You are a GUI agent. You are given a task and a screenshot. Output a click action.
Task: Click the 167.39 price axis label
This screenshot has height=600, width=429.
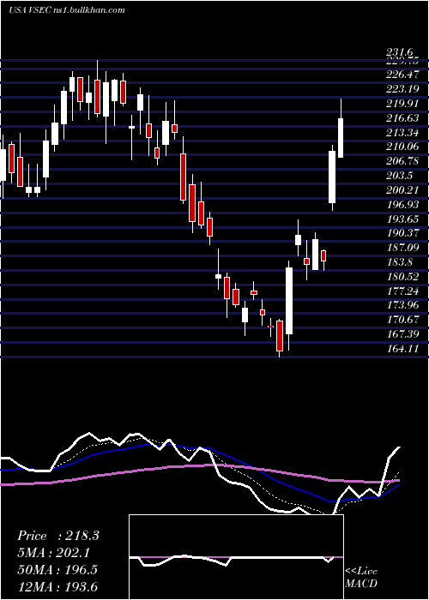tap(402, 334)
